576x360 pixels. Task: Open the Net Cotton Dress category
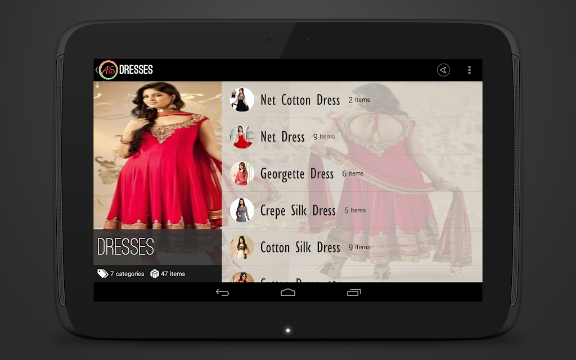352,100
